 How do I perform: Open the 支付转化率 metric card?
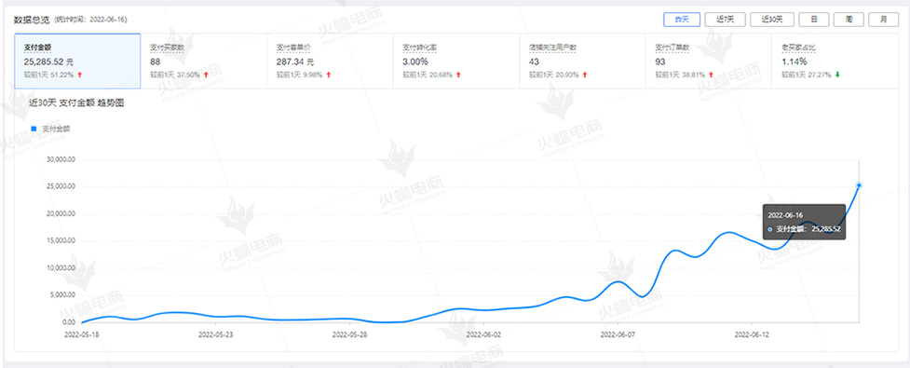[456, 61]
